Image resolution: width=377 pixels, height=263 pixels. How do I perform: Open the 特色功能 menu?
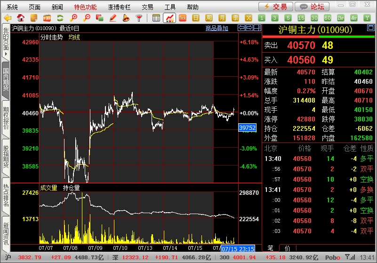[x=85, y=7]
